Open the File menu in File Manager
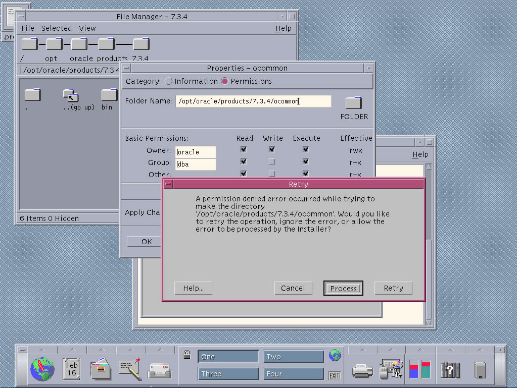The height and width of the screenshot is (388, 517). pos(28,28)
